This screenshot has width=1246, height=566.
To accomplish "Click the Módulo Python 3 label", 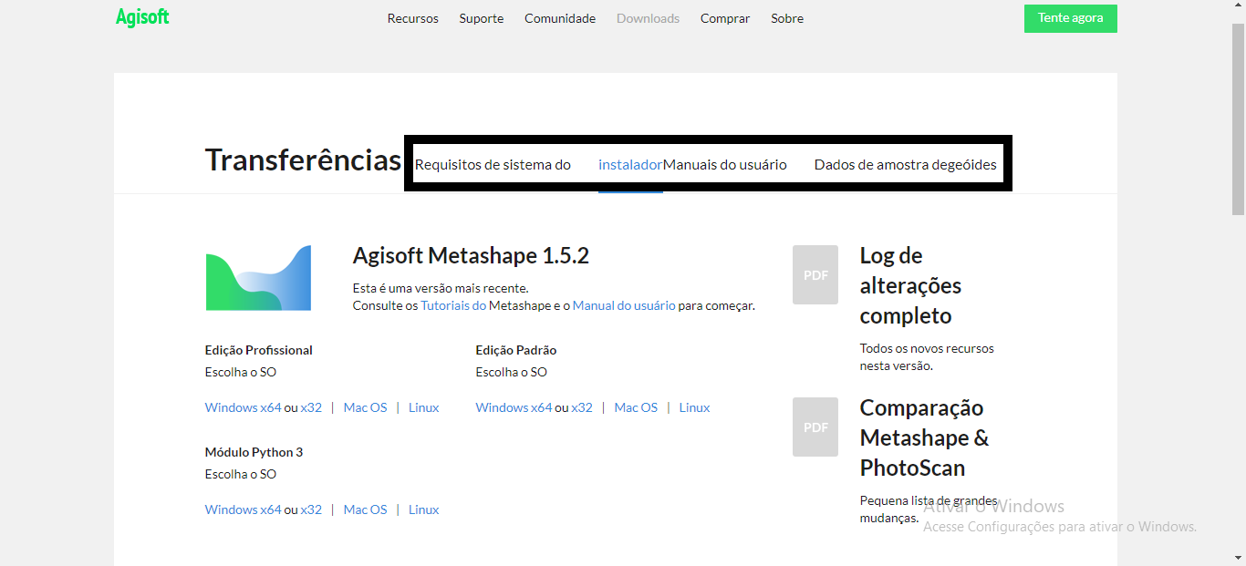I will point(254,453).
